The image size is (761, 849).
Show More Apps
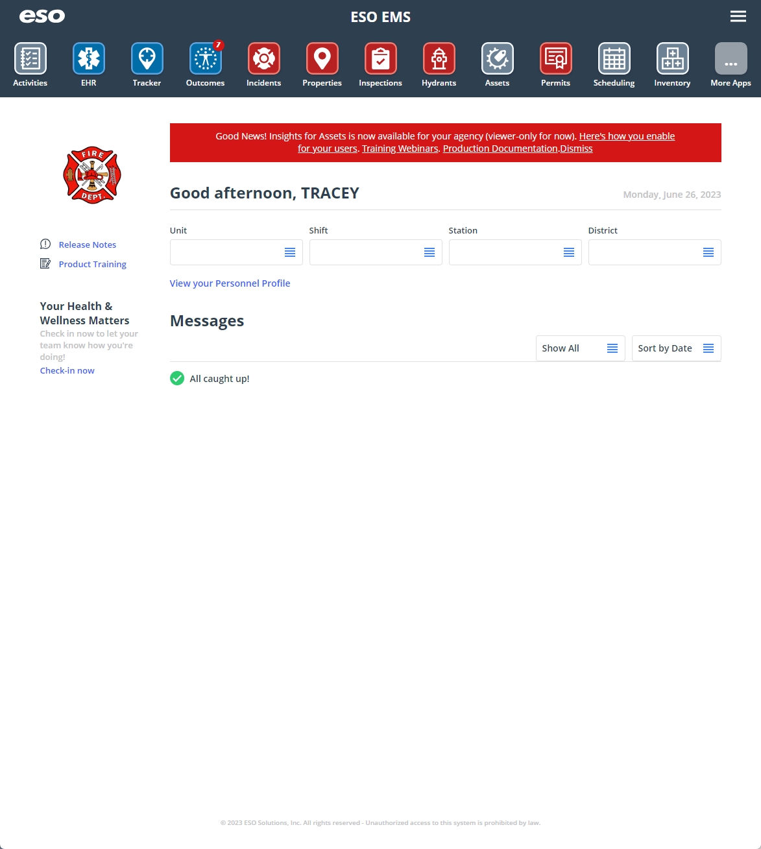click(x=731, y=64)
